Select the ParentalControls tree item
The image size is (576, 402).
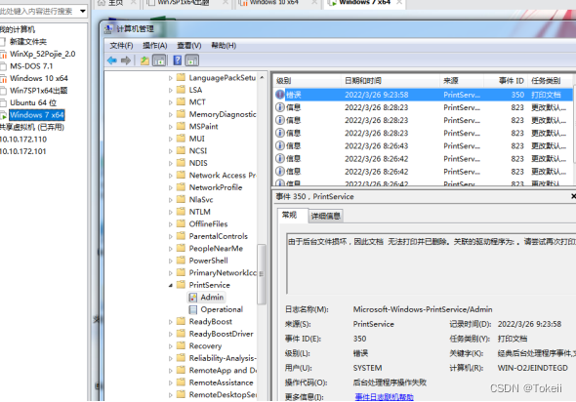click(x=219, y=236)
